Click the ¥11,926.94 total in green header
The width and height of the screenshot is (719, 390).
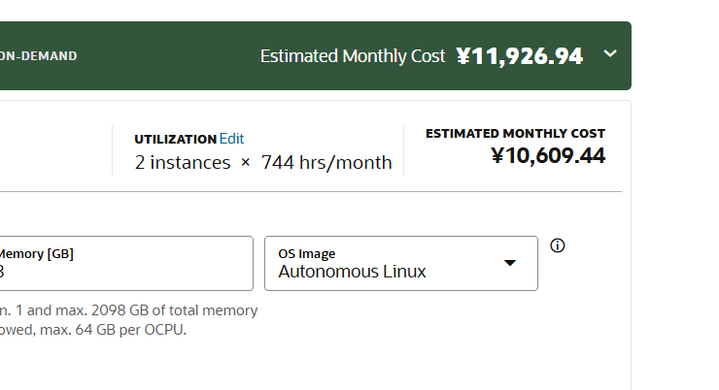pyautogui.click(x=520, y=56)
